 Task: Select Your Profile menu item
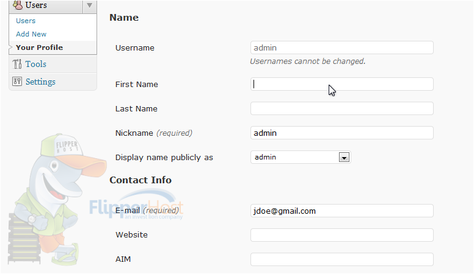coord(39,47)
